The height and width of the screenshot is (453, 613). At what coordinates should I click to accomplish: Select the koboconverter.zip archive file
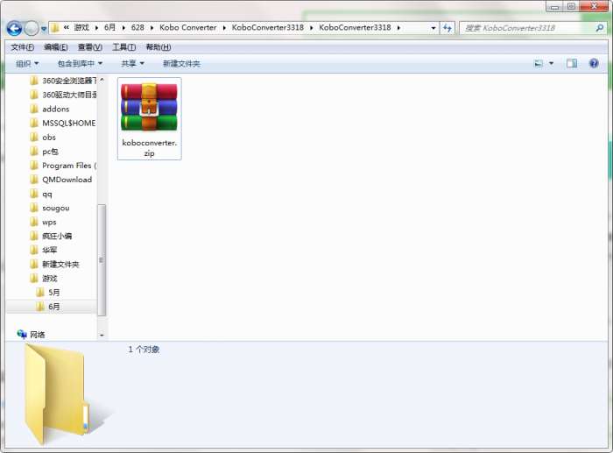coord(150,119)
